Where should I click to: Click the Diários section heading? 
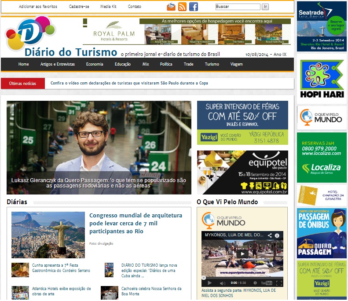pos(17,202)
